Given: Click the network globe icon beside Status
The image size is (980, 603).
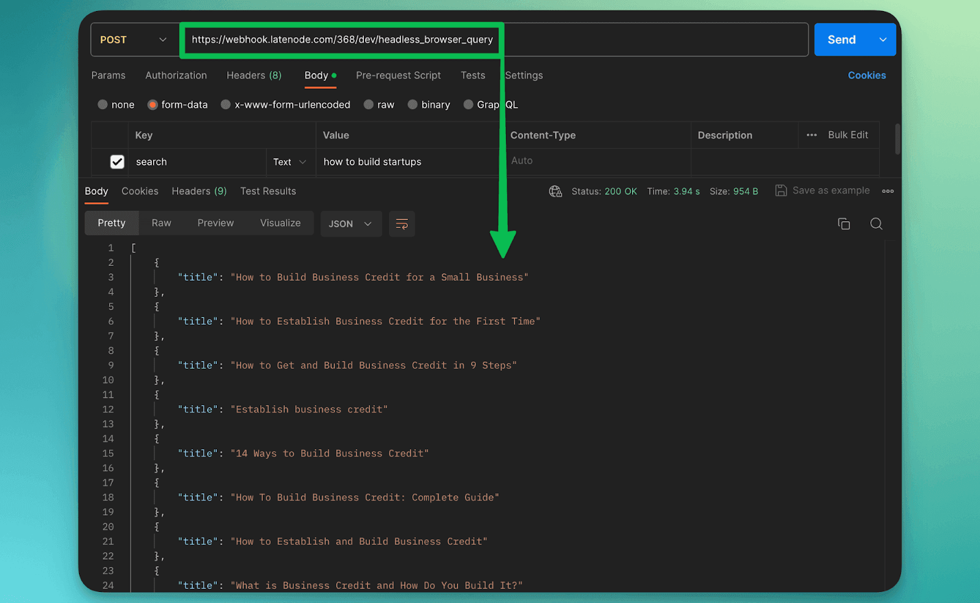Looking at the screenshot, I should coord(556,191).
